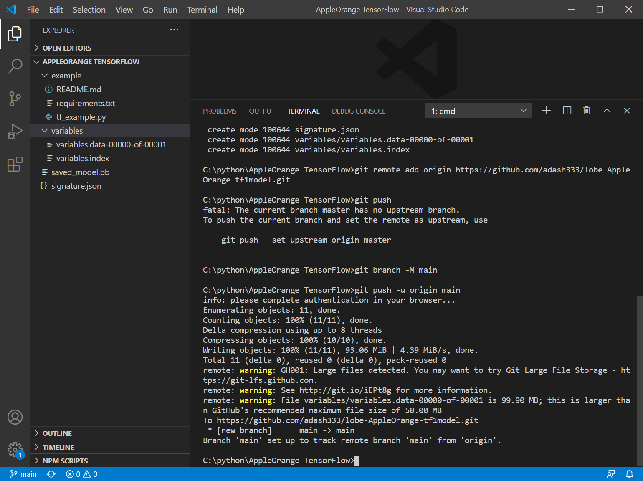
Task: Open the Selection menu
Action: [x=89, y=10]
